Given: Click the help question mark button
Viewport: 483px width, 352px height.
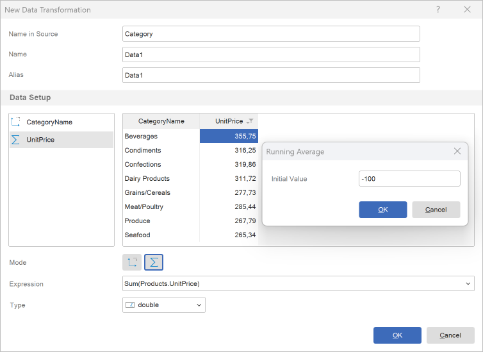Looking at the screenshot, I should (x=438, y=10).
